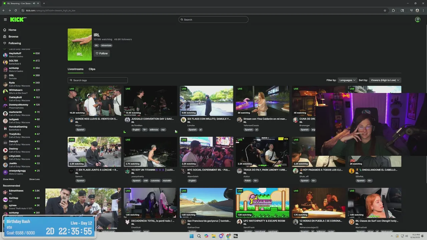Open EmetSuki streamer avatar
The image size is (427, 240).
(127, 222)
